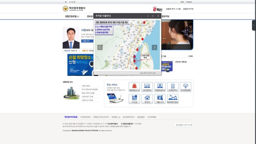Image resolution: width=256 pixels, height=144 pixels.
Task: Open the red siren crime report service icon
Action: (134, 87)
